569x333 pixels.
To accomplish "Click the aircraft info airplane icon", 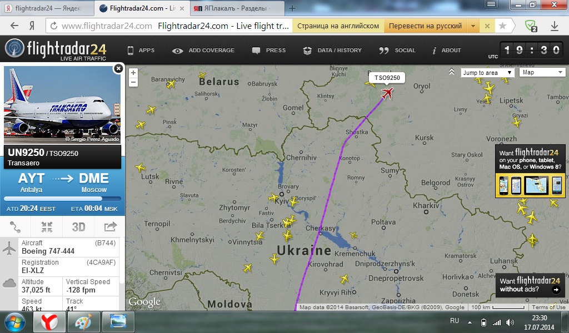I will 9,249.
